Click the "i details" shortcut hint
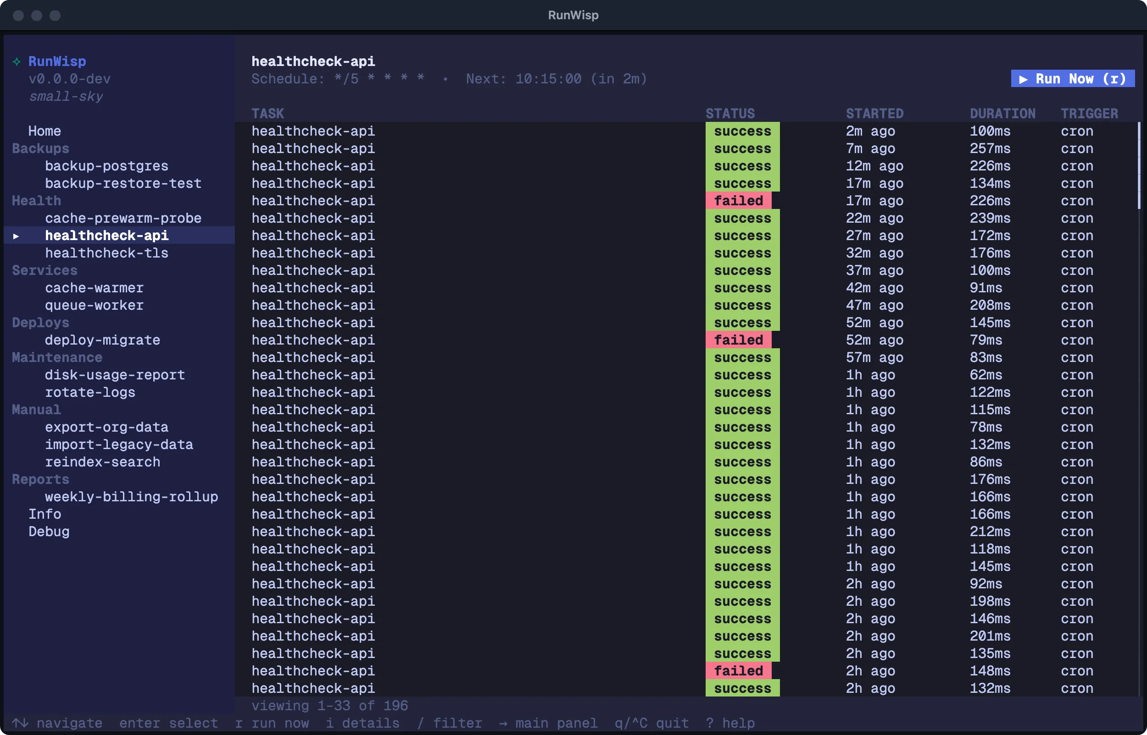Viewport: 1147px width, 735px height. point(362,723)
